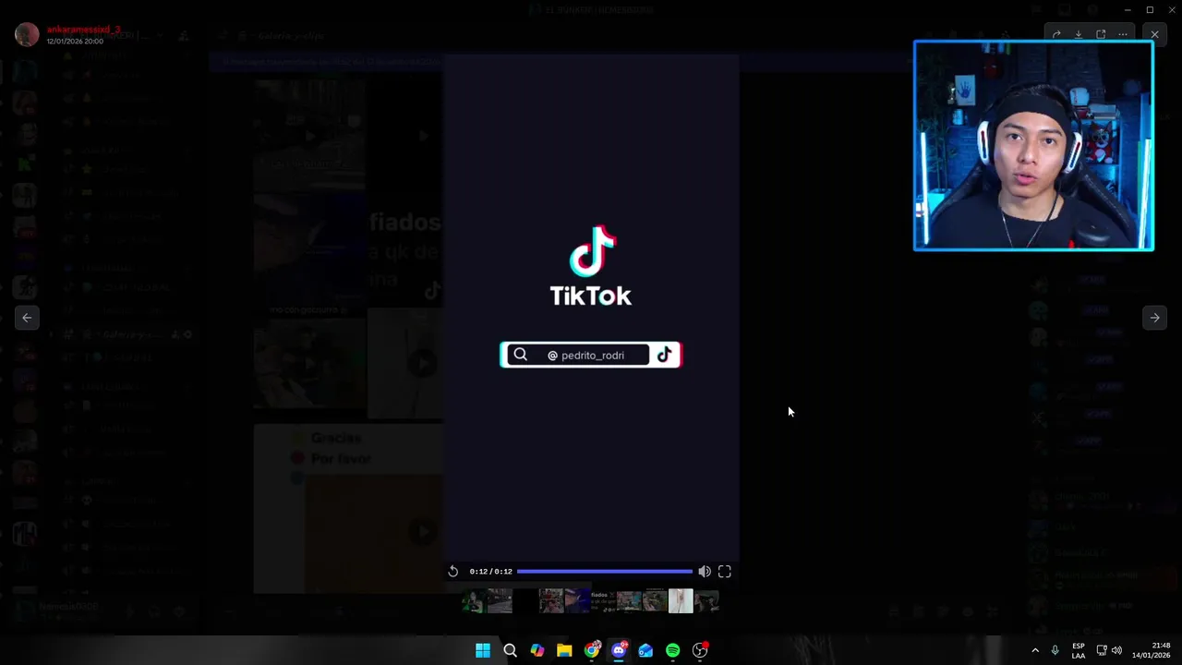Mute the video using the speaker icon

pyautogui.click(x=705, y=572)
